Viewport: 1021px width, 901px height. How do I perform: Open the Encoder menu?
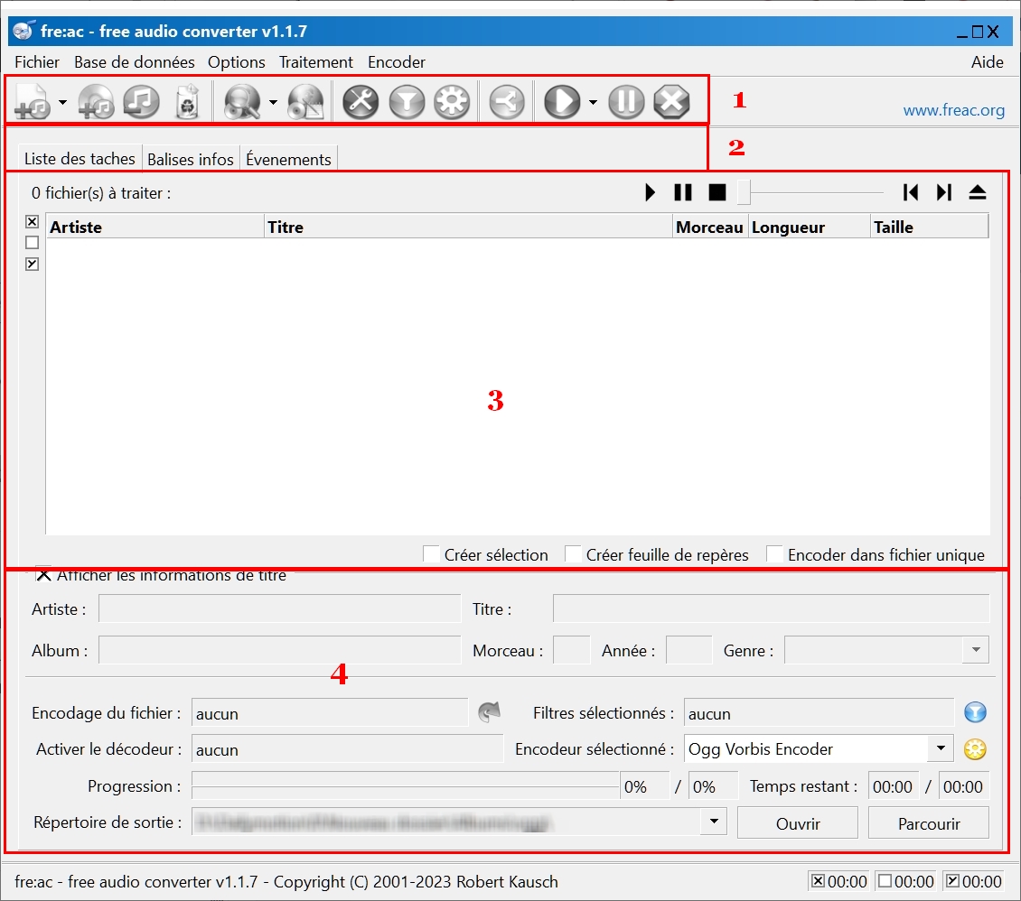tap(396, 61)
